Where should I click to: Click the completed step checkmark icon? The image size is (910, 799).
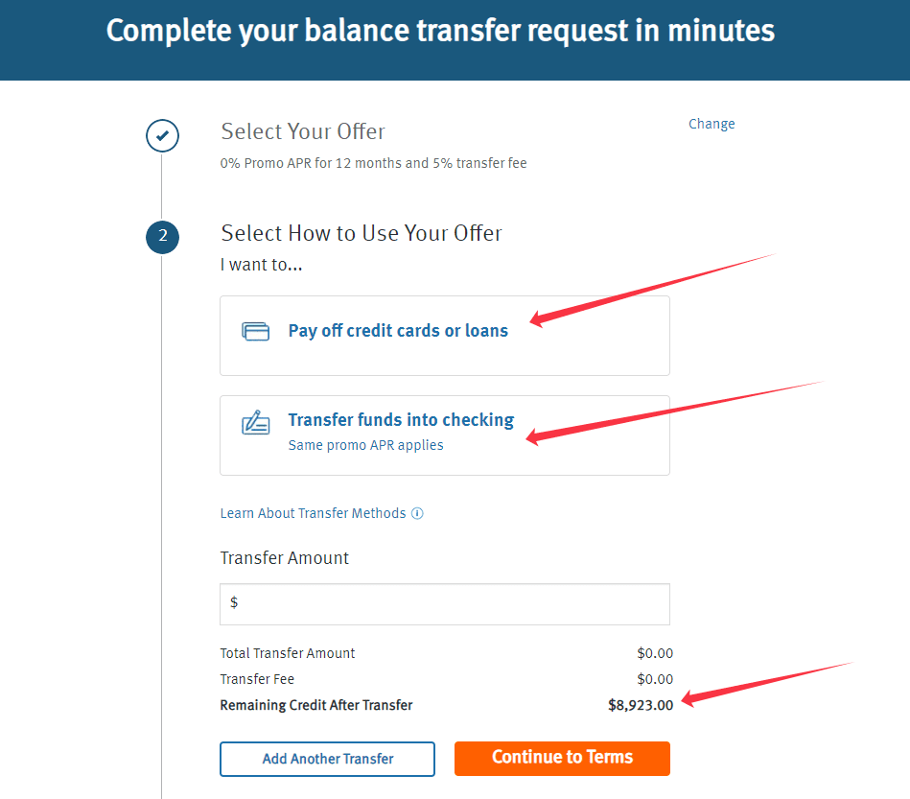pos(162,136)
